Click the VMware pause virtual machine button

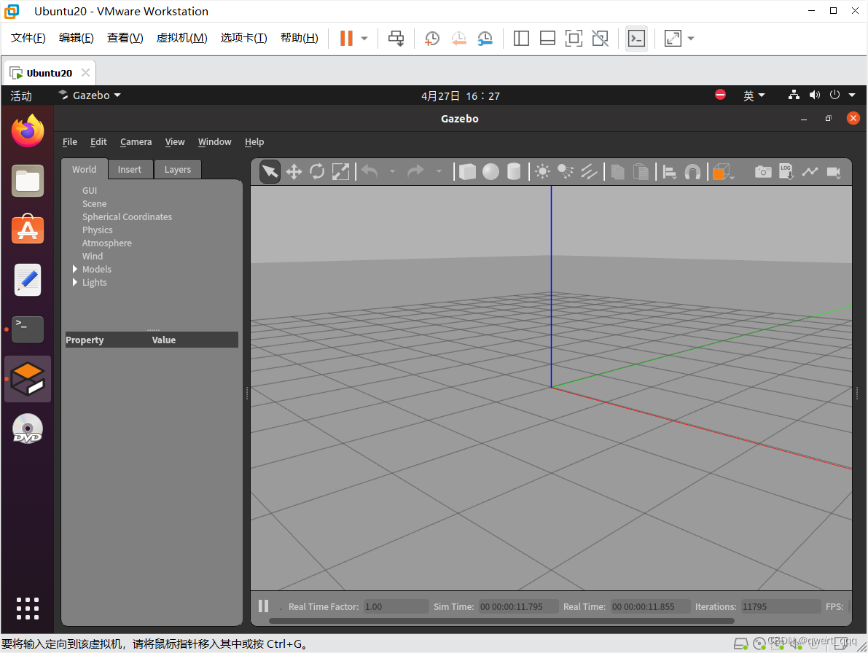pos(346,38)
